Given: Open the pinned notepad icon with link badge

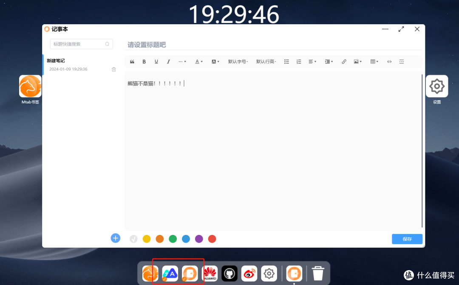Looking at the screenshot, I should [190, 274].
